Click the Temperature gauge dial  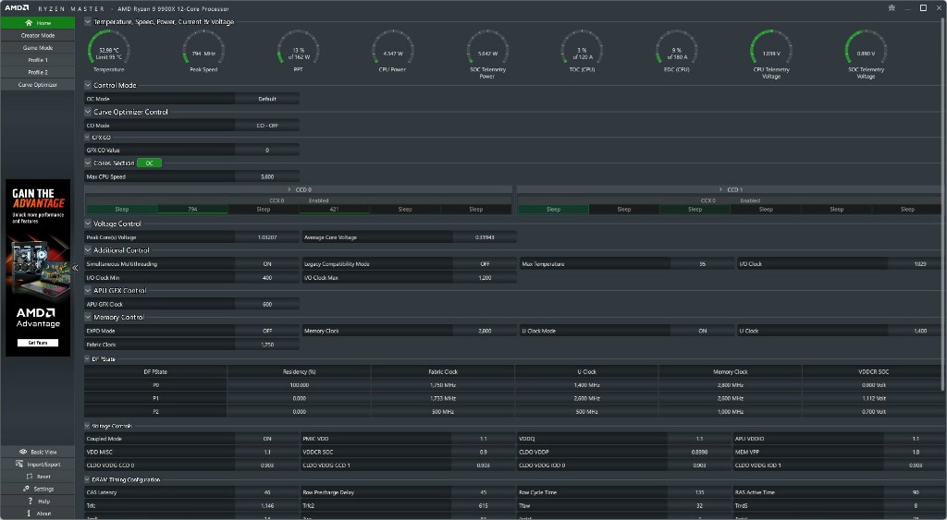point(109,48)
